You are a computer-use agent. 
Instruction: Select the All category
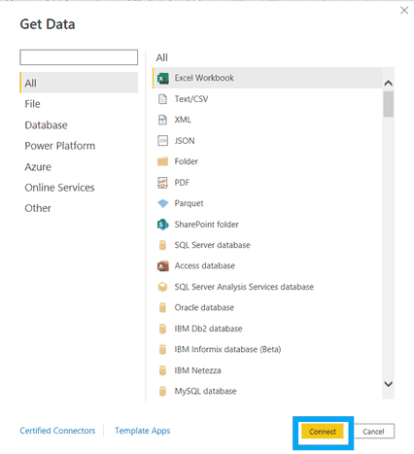click(79, 83)
